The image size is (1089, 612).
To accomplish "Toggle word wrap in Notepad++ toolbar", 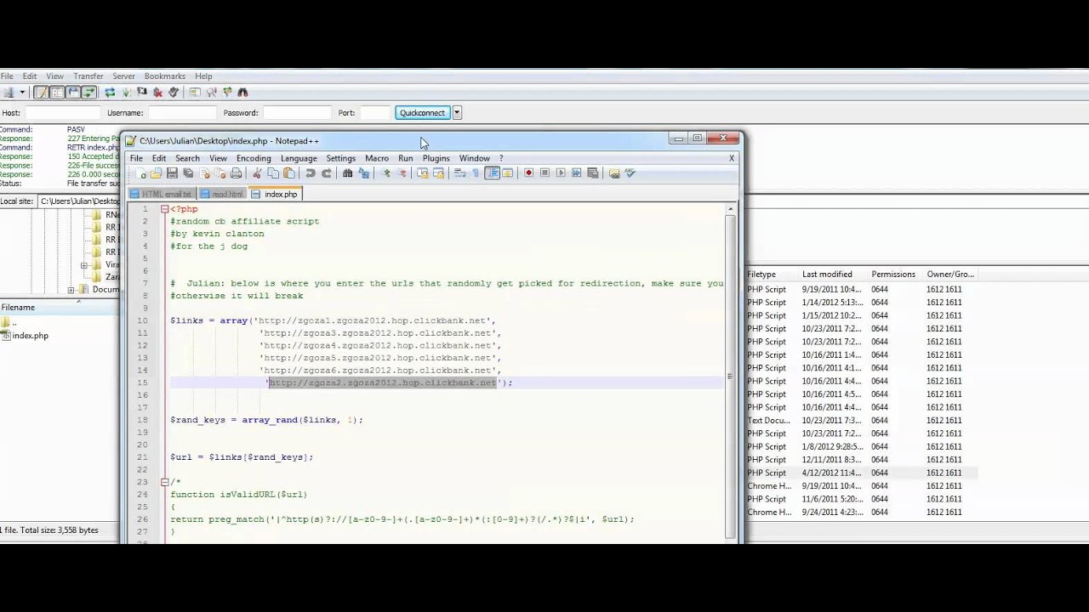I will pos(459,173).
